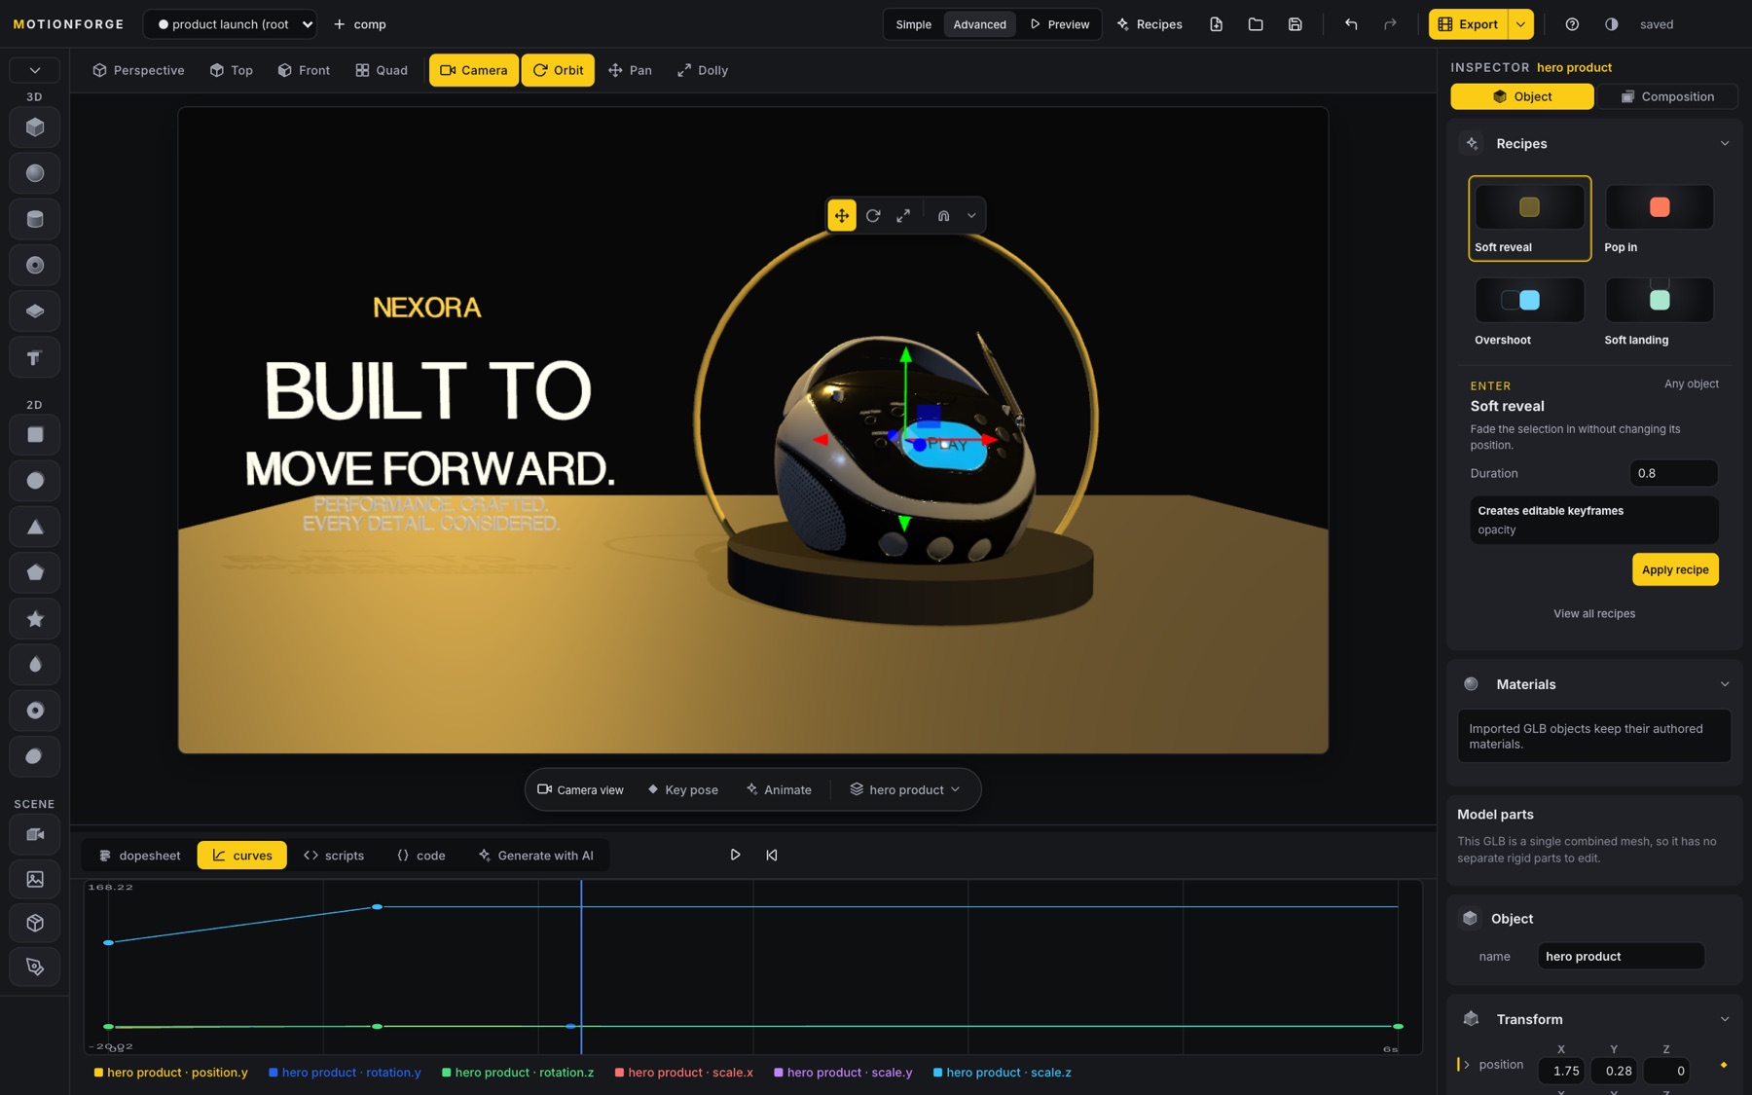
Task: Add 3D text object tool
Action: pyautogui.click(x=35, y=357)
